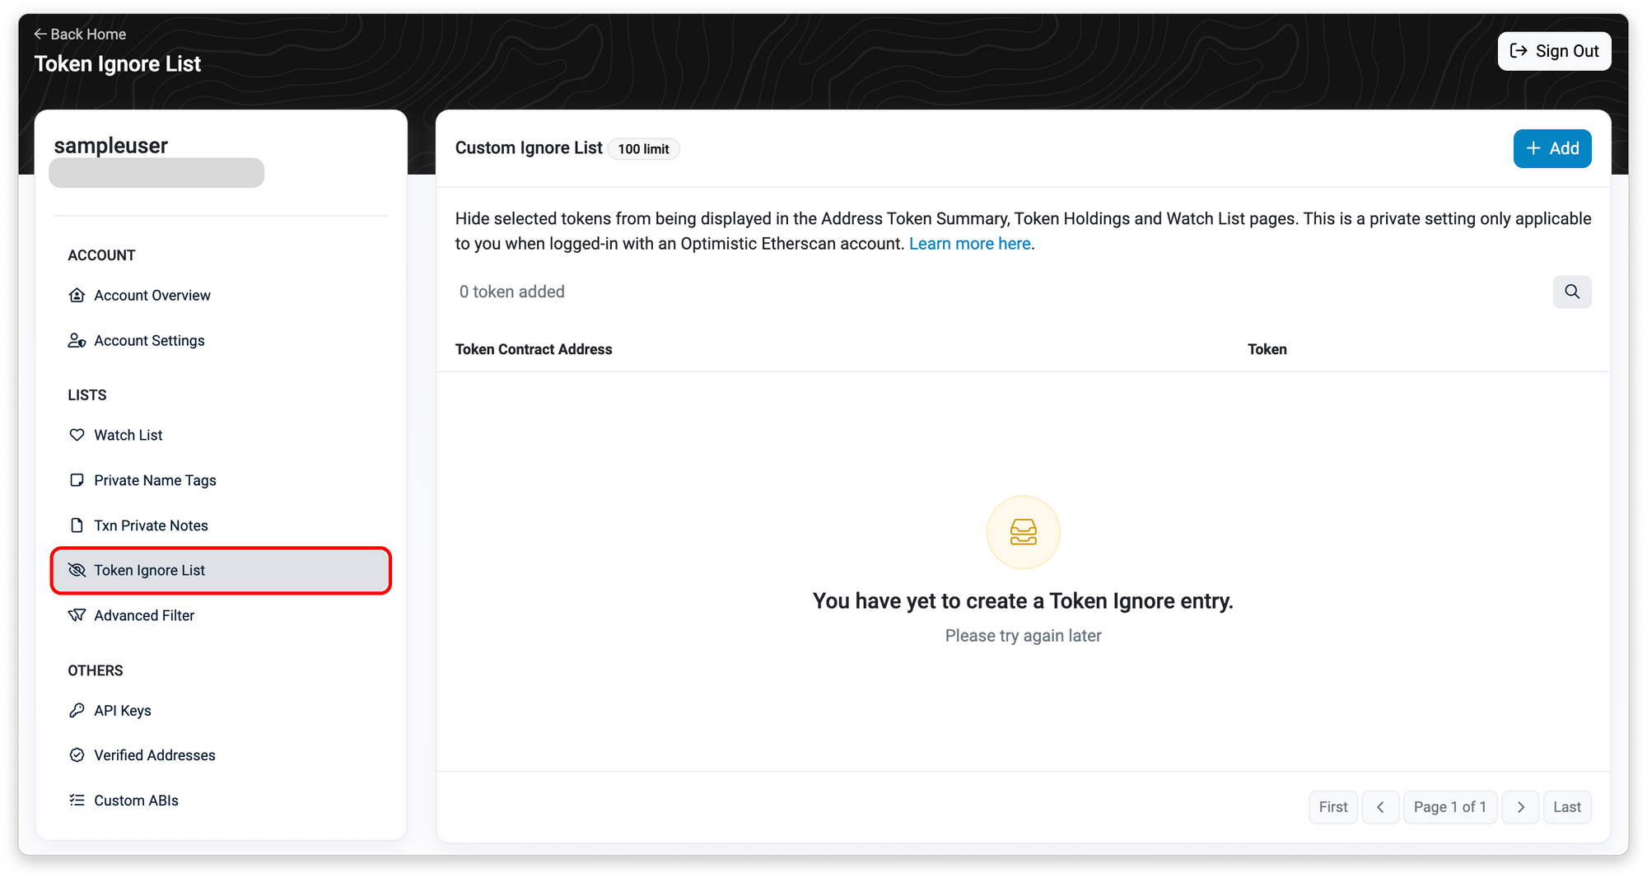Click the Back Home link
1647x878 pixels.
[80, 34]
